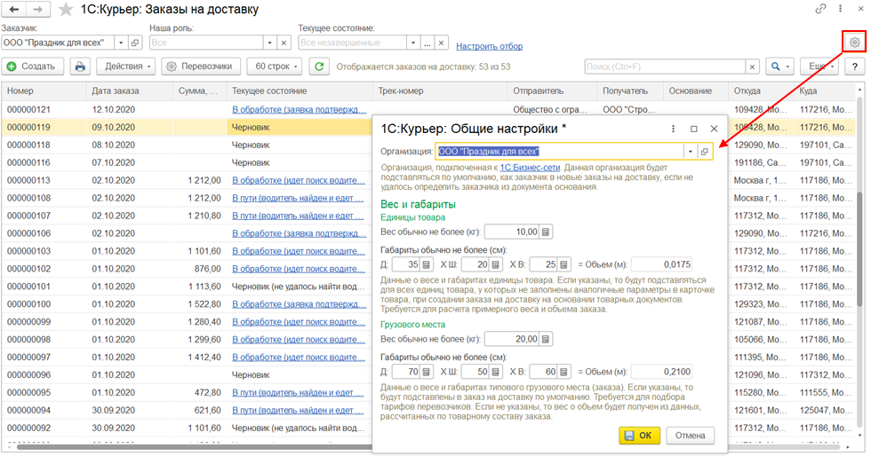Viewport: 871px width, 456px height.
Task: Open help with the question mark button
Action: coord(854,67)
